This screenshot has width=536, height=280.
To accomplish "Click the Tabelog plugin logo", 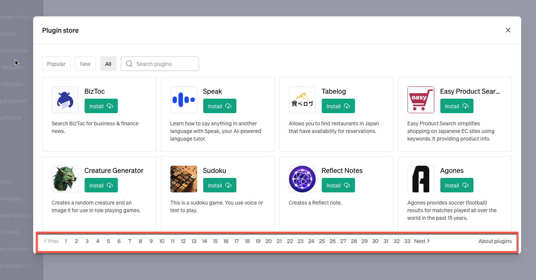I will click(x=302, y=100).
